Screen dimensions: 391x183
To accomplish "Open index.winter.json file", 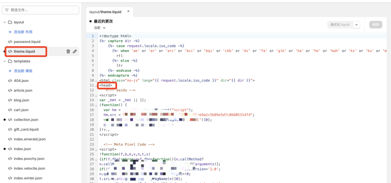I will click(28, 178).
